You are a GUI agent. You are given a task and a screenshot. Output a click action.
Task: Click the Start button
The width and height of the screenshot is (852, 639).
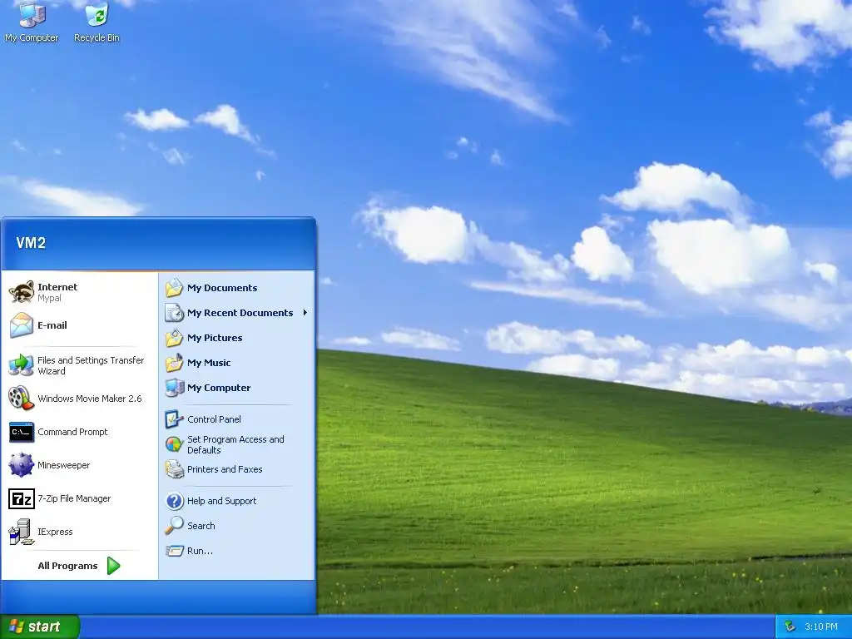coord(40,627)
